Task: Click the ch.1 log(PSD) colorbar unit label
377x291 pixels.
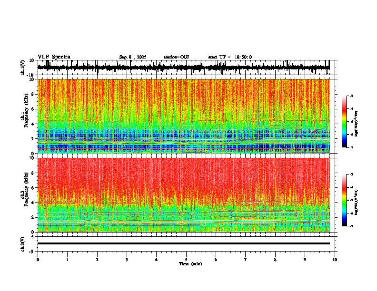Action: click(357, 124)
